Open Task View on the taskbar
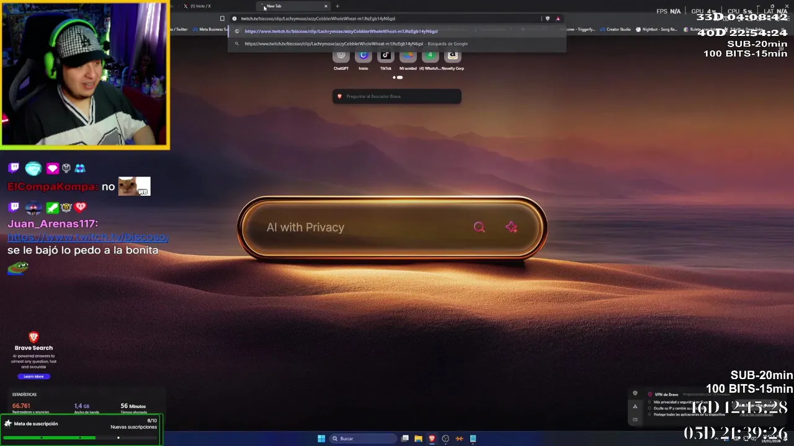 pyautogui.click(x=405, y=439)
